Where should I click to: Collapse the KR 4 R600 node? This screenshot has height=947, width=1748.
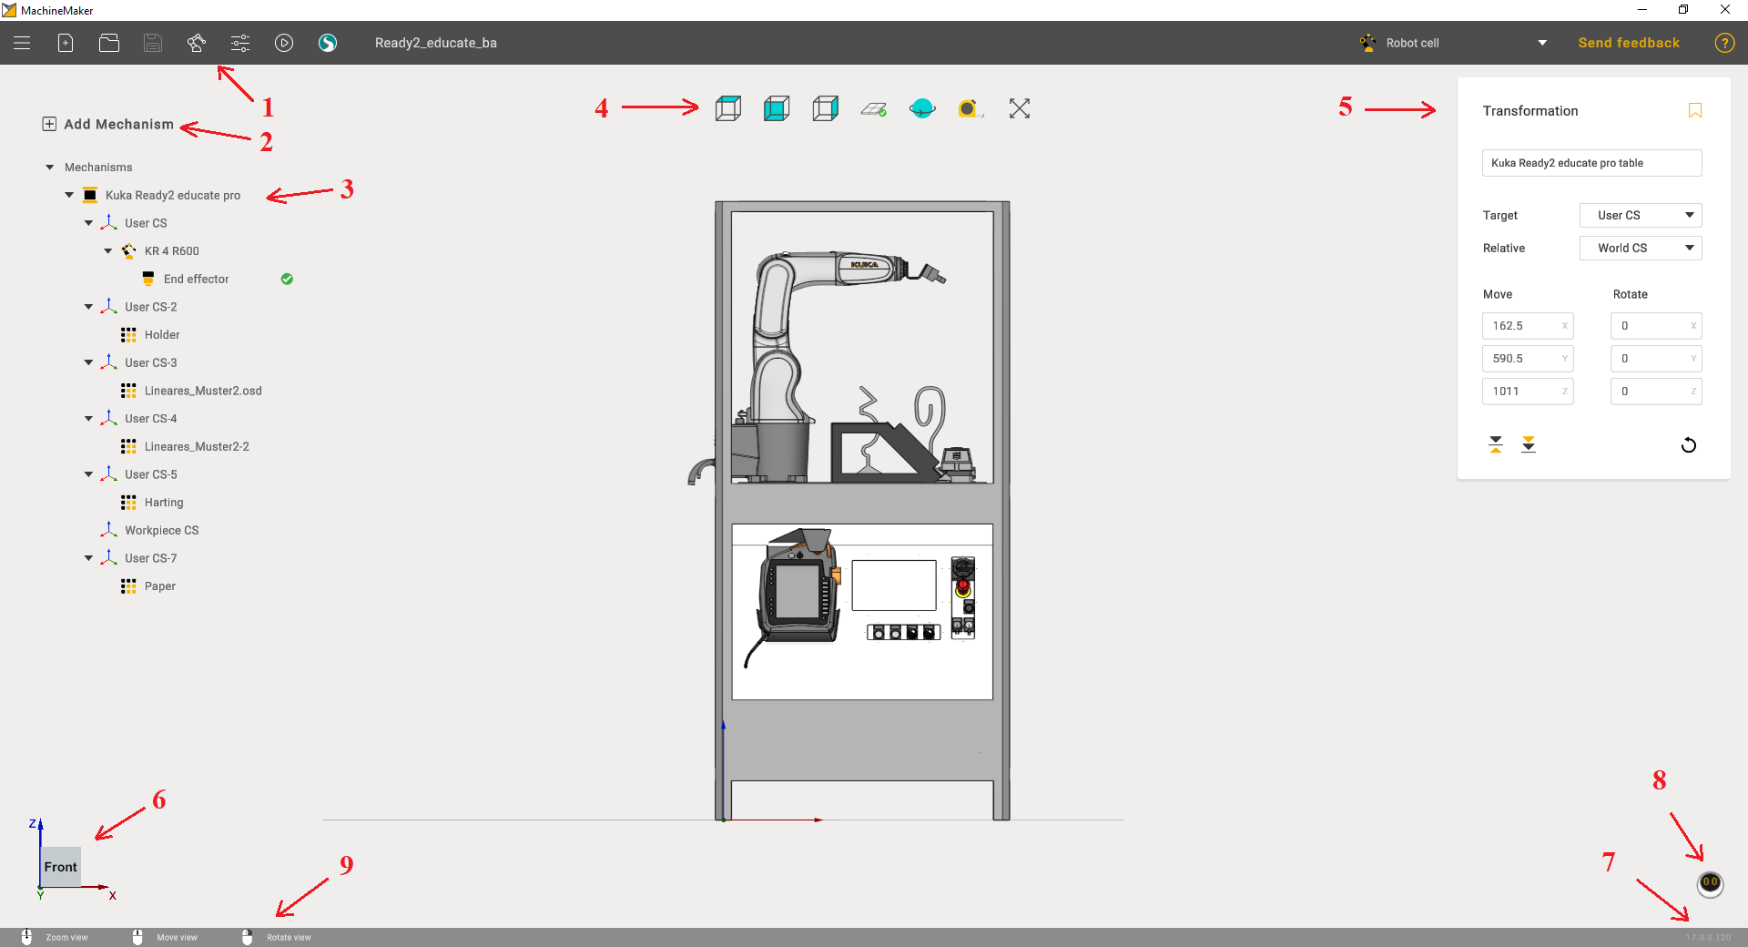(108, 251)
